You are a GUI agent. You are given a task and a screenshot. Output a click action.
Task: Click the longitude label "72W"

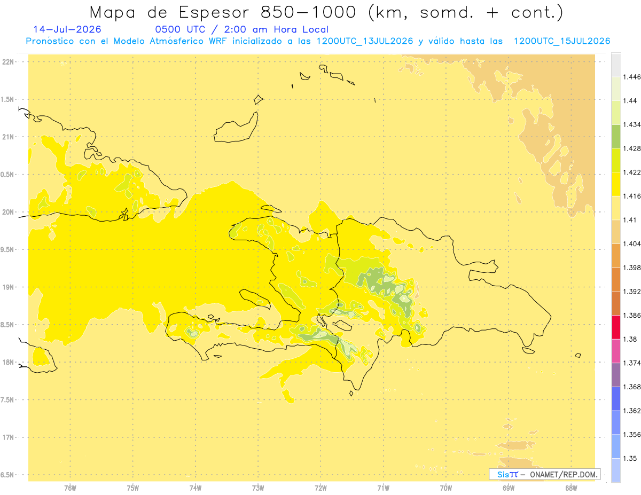(x=320, y=488)
